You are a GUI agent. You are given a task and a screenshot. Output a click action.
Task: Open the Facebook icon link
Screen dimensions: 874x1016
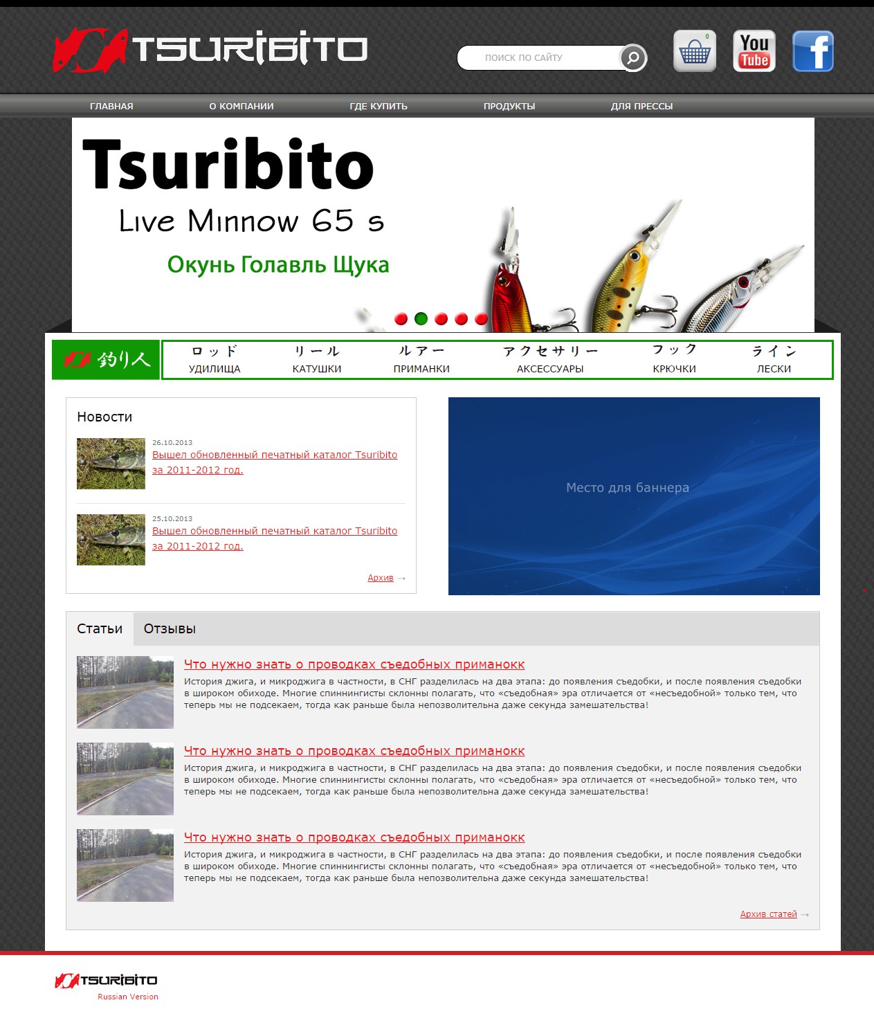pyautogui.click(x=813, y=51)
